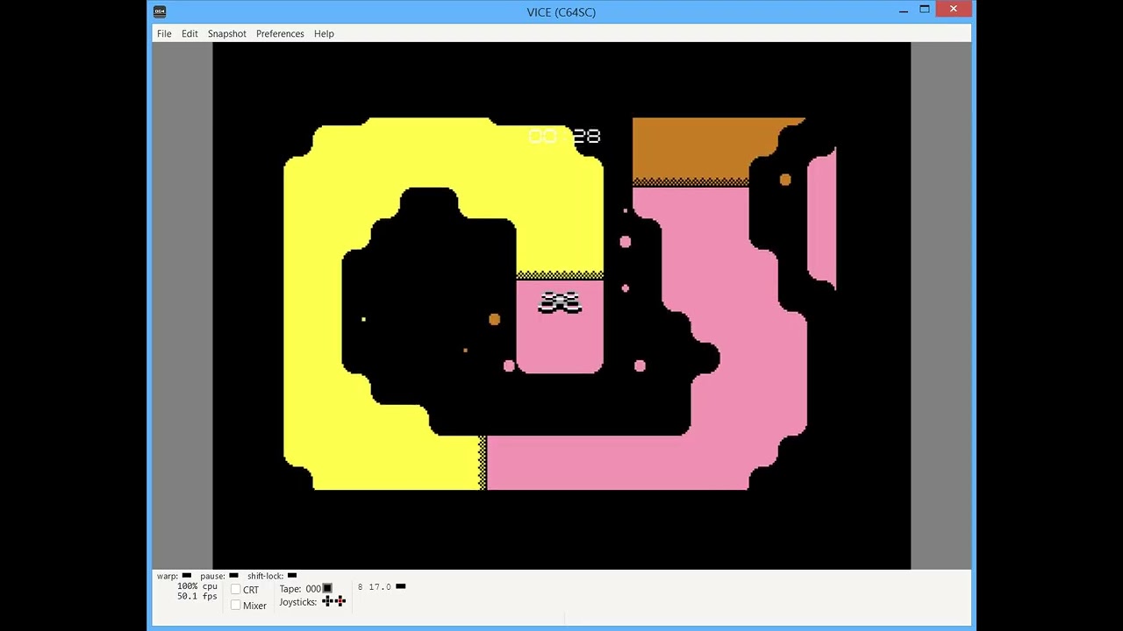
Task: Click the race timer display in the game
Action: pyautogui.click(x=564, y=136)
